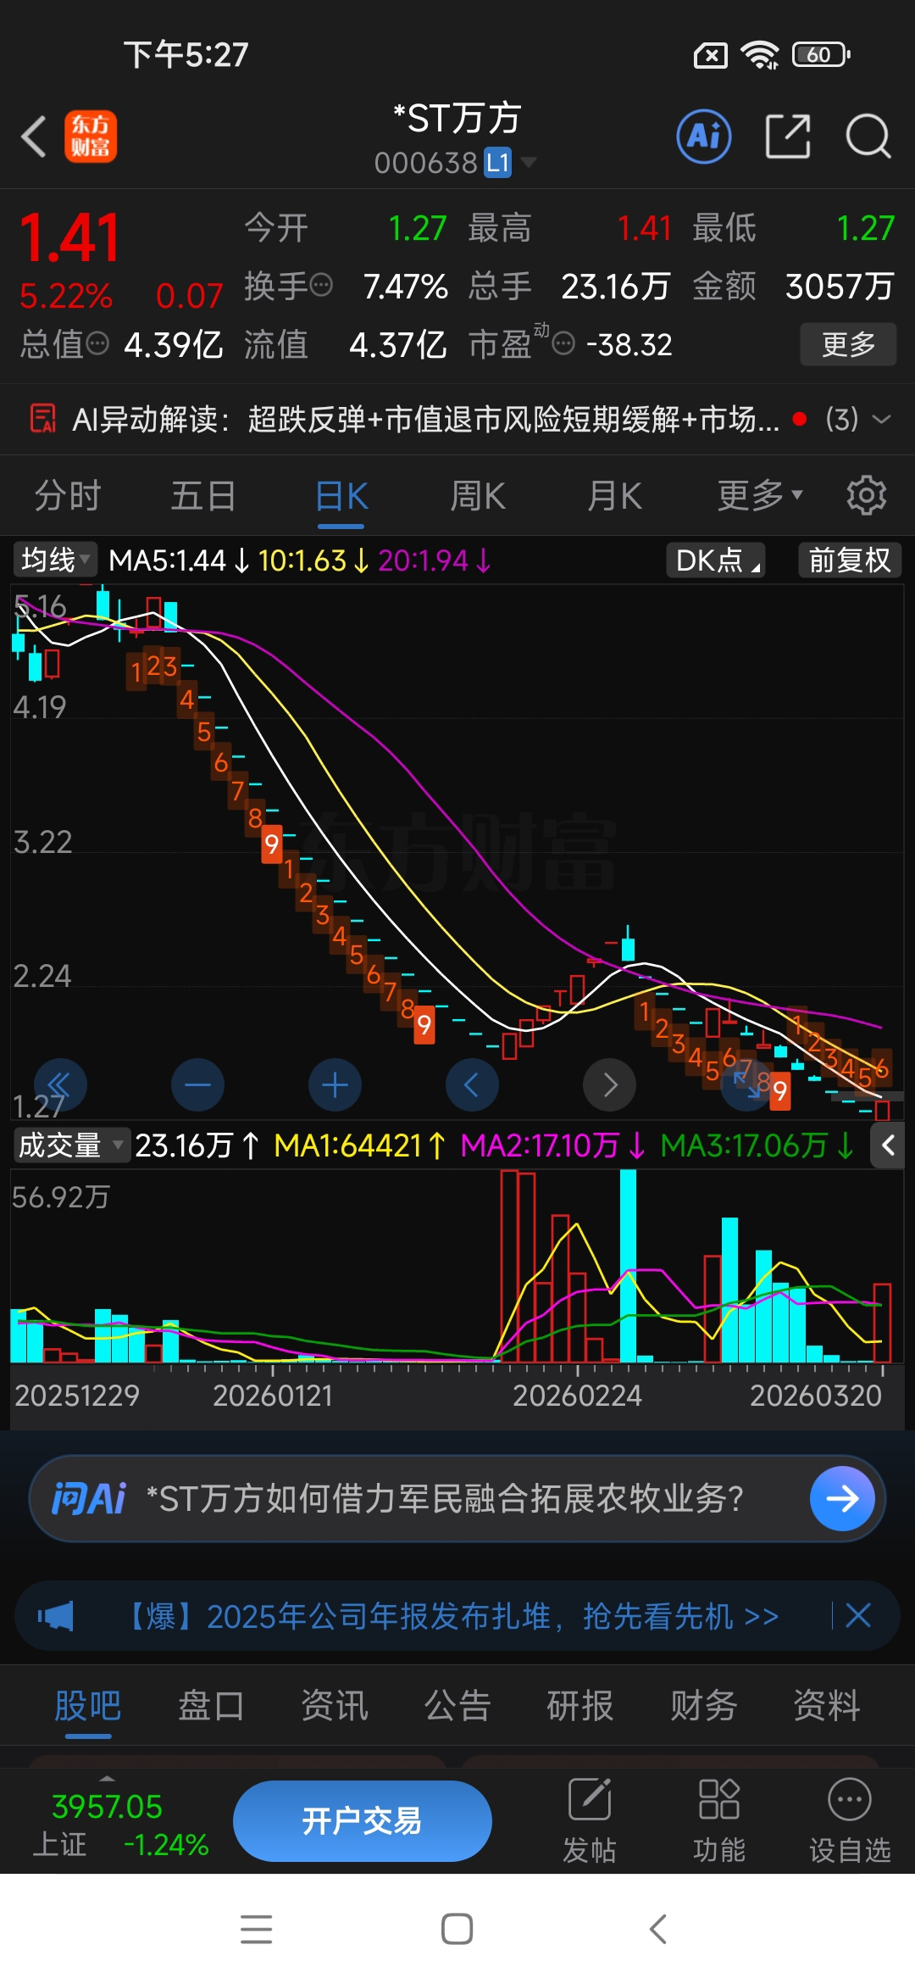
Task: Open the Ai assistant icon
Action: [x=703, y=137]
